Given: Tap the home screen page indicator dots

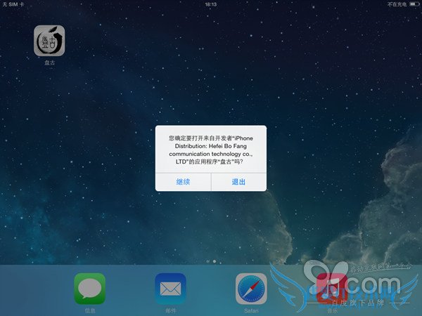Looking at the screenshot, I should (211, 261).
